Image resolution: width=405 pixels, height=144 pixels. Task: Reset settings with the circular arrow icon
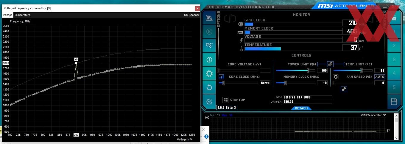pyautogui.click(x=209, y=87)
